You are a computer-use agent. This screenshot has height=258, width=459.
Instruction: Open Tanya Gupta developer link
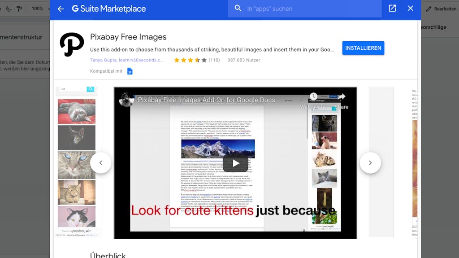click(x=127, y=60)
